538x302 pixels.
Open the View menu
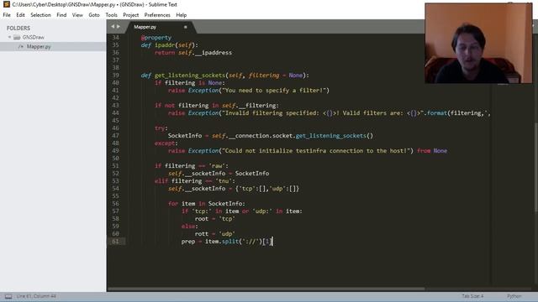tap(77, 15)
